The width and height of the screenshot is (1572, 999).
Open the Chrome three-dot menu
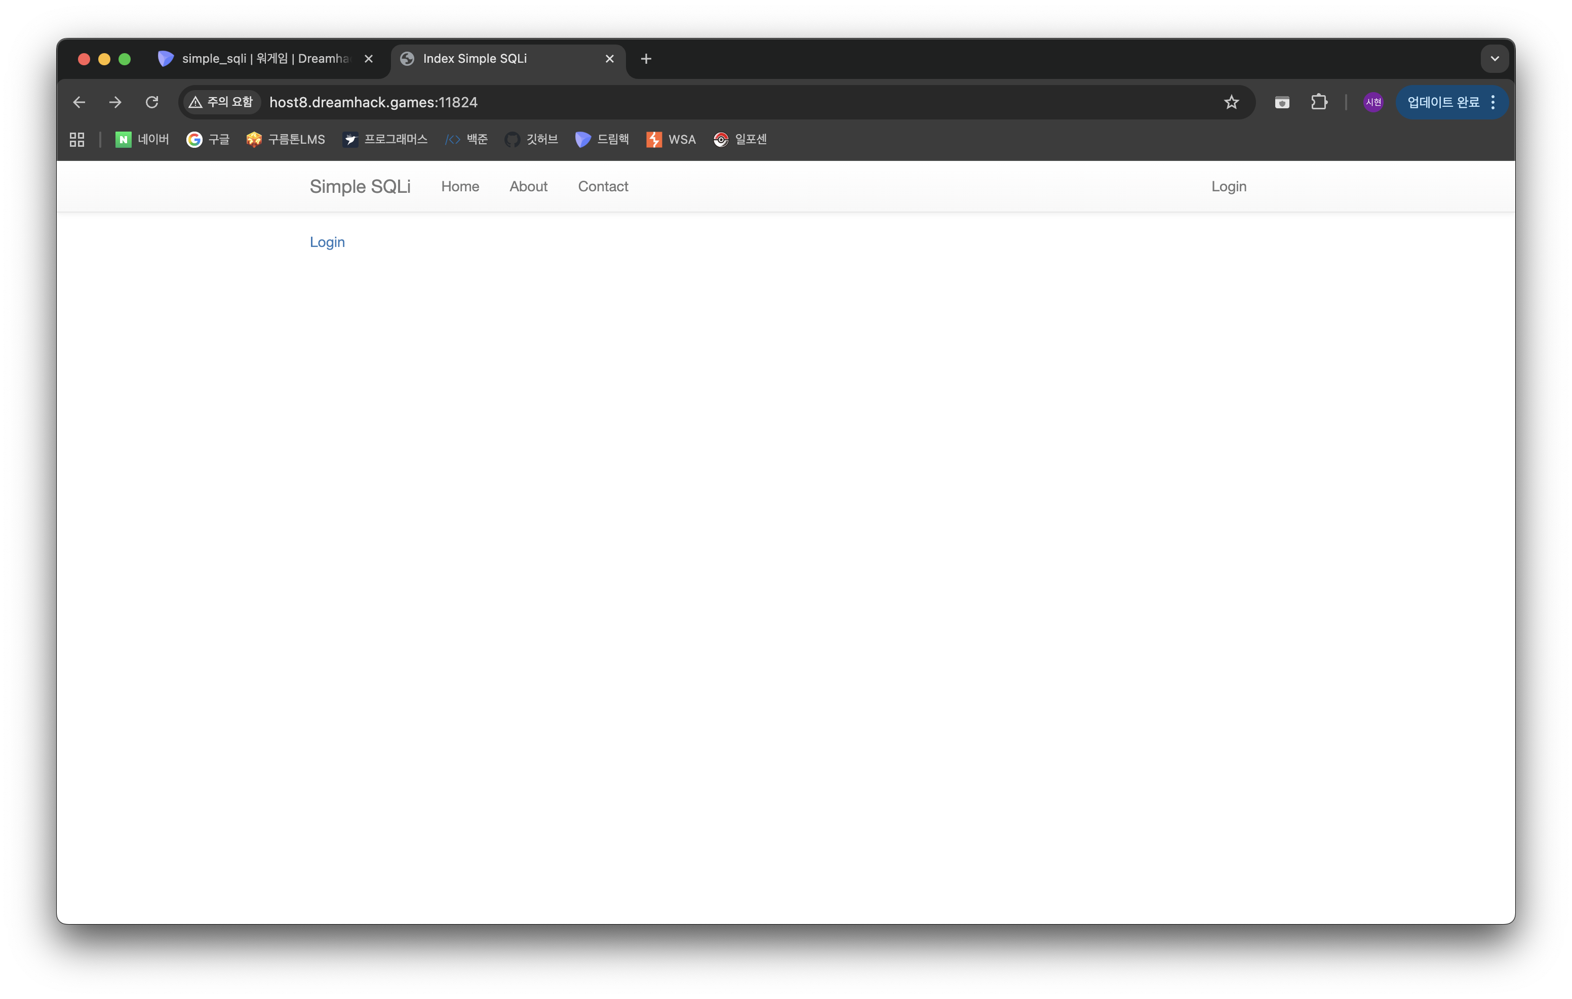pos(1493,102)
